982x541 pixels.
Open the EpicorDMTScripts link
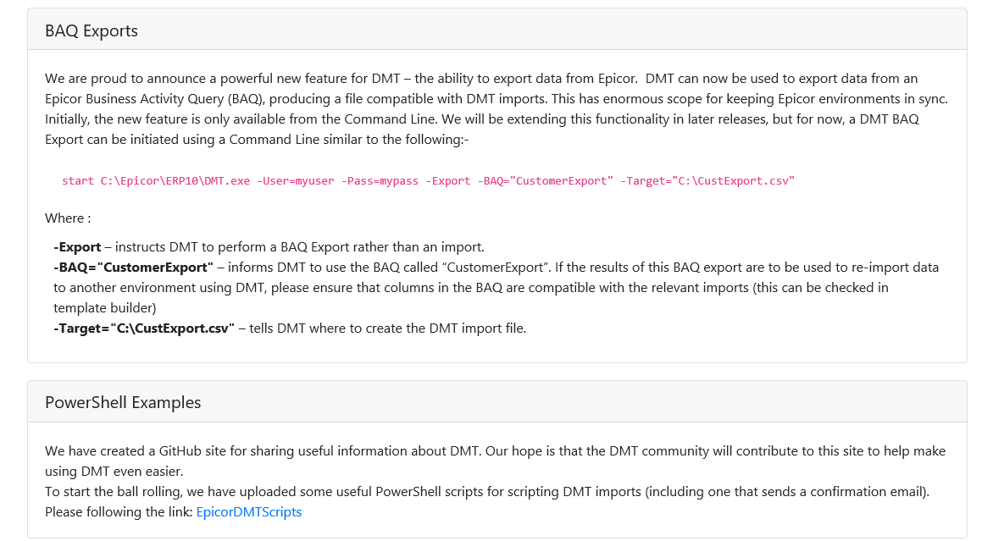coord(248,511)
